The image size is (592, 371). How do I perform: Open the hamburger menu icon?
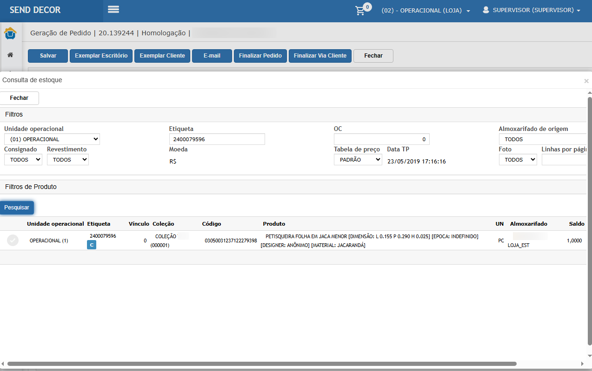[113, 9]
